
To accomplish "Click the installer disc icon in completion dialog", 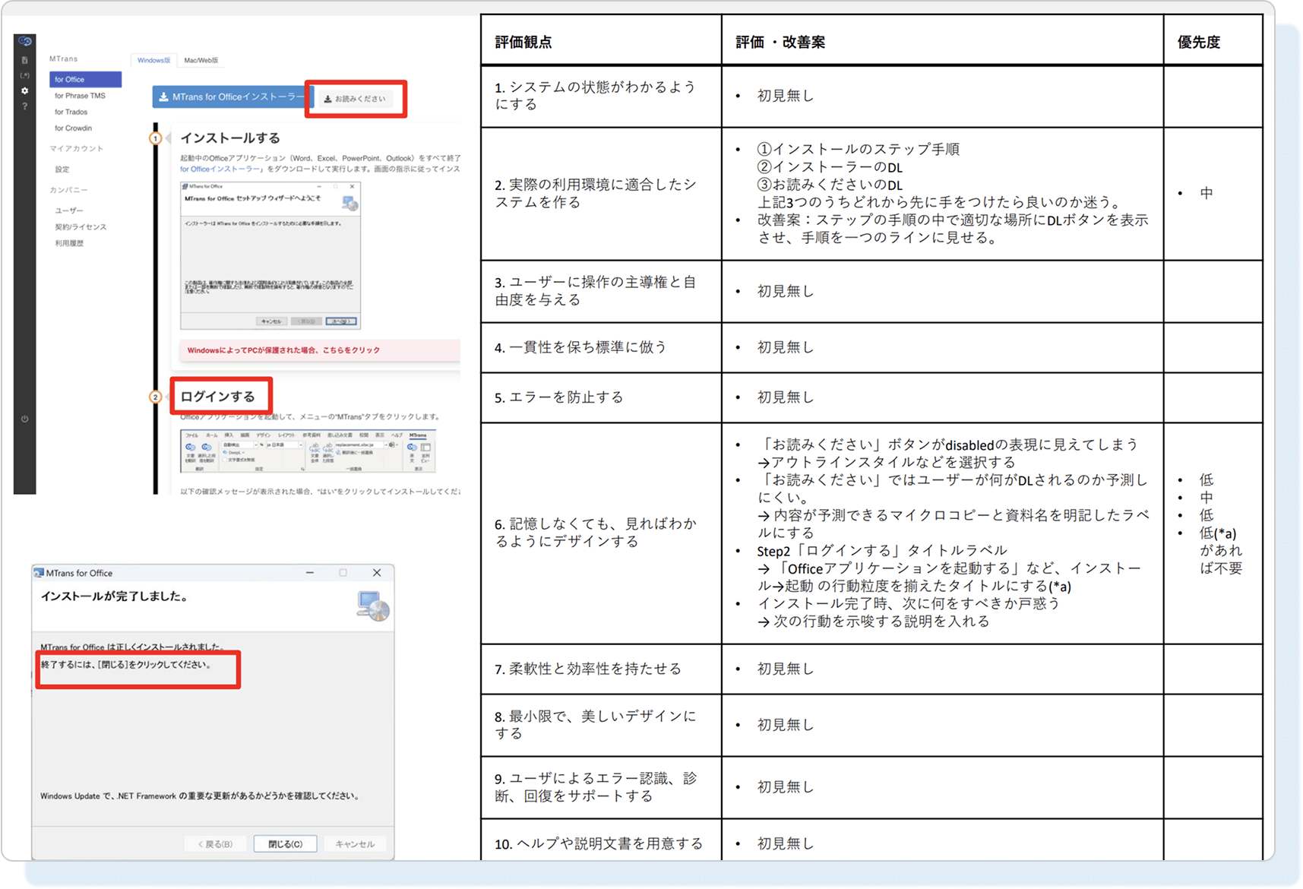I will point(373,606).
